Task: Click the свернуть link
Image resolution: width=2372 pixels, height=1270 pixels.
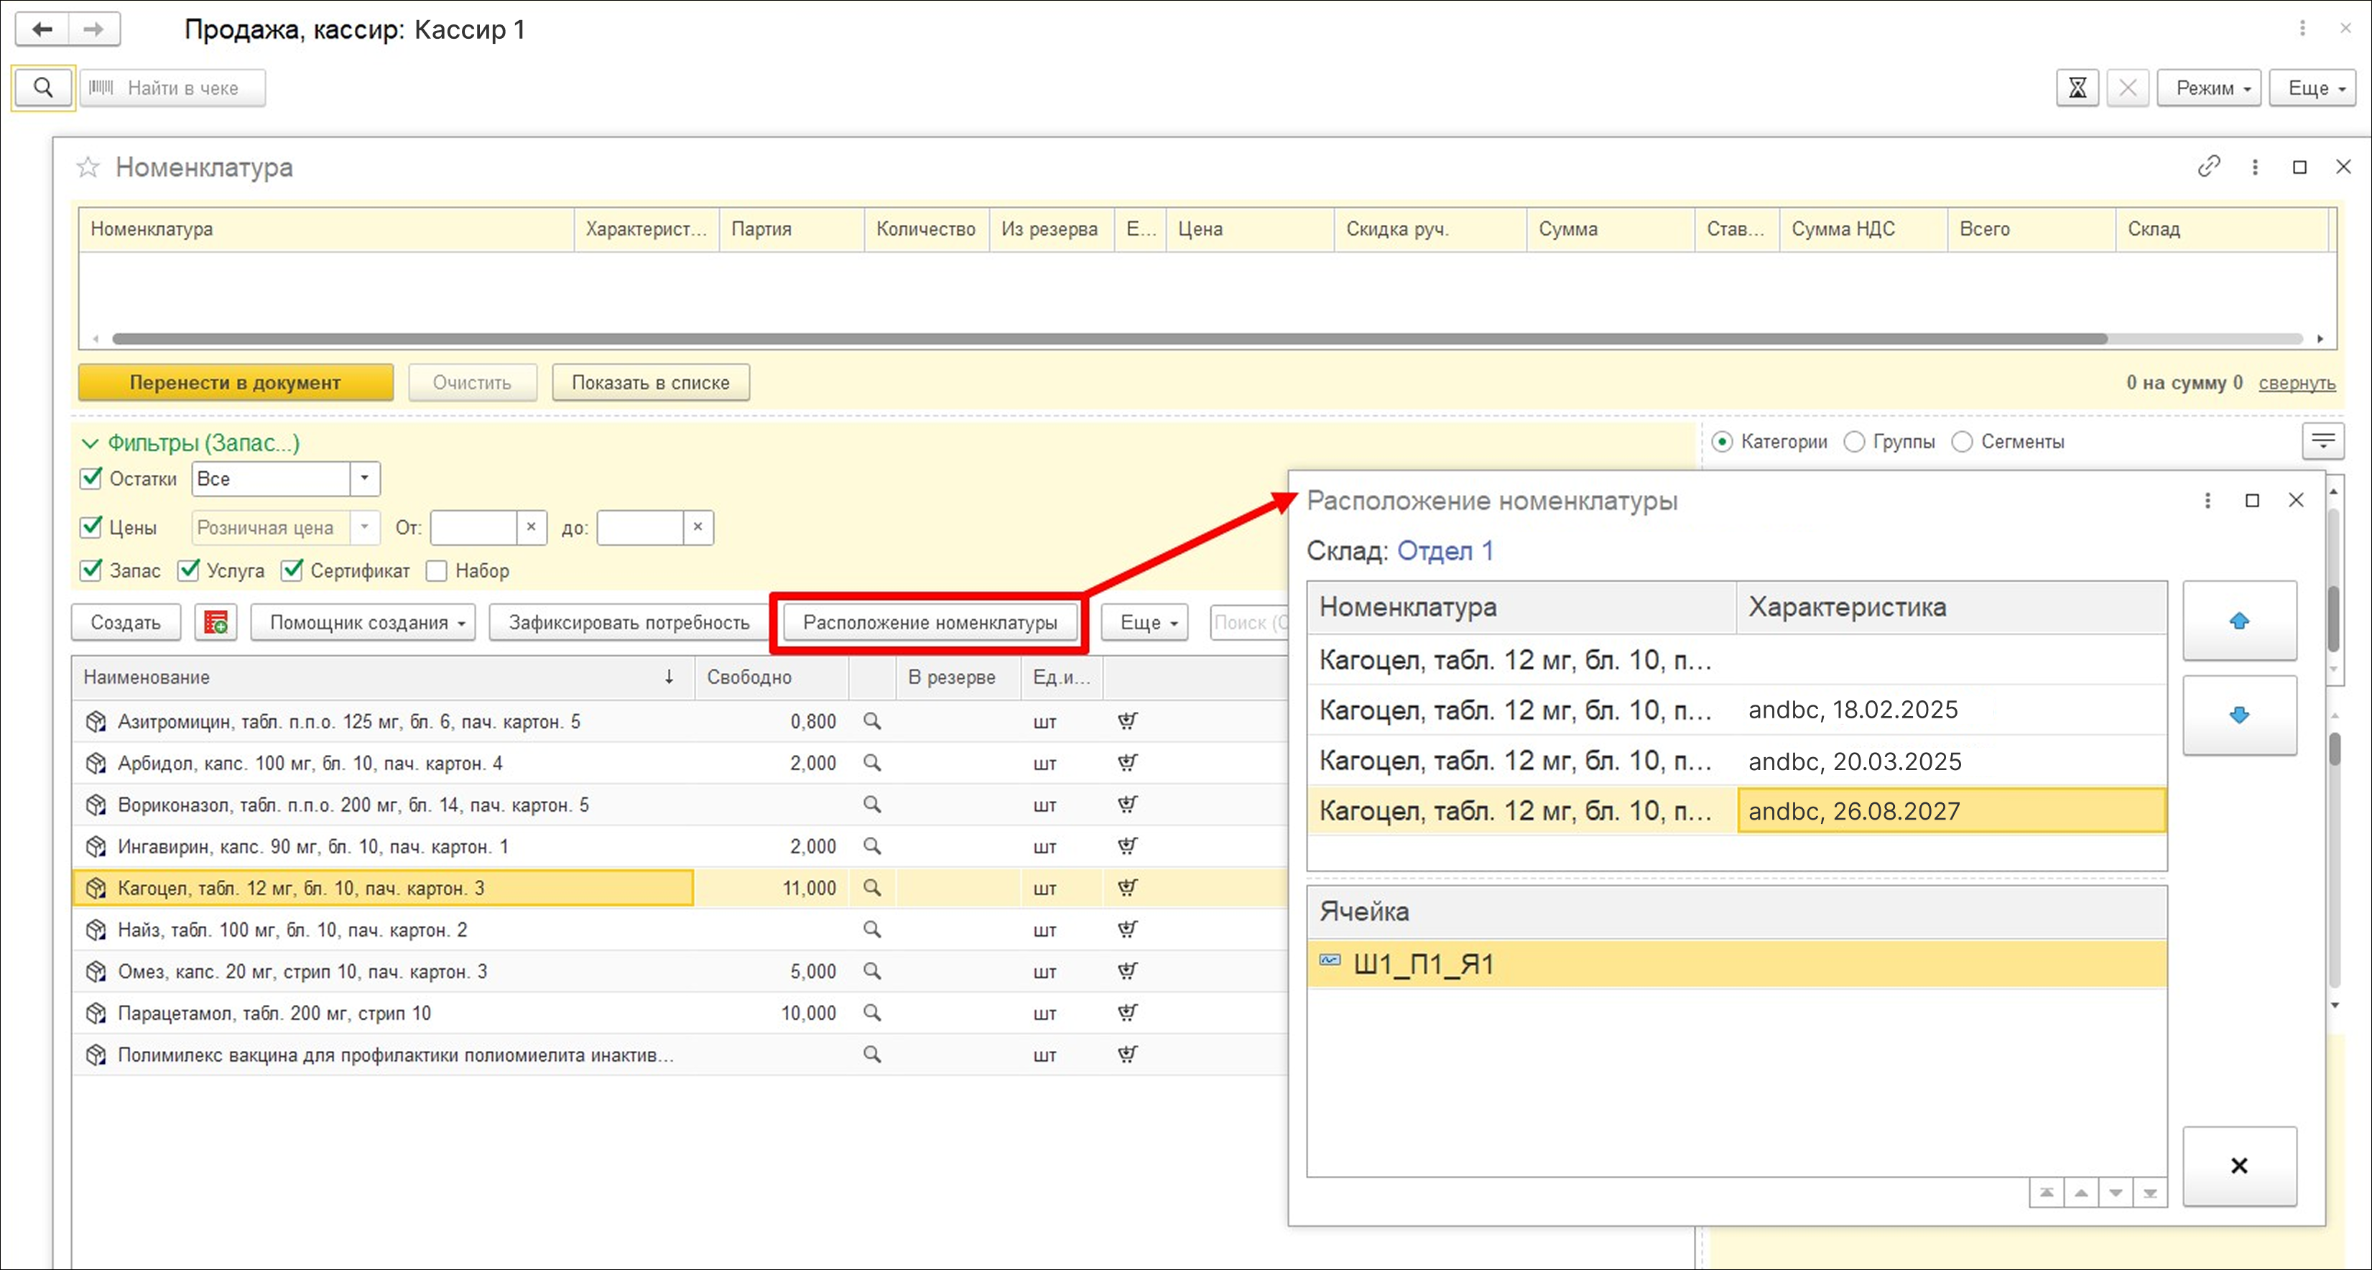Action: coord(2297,382)
